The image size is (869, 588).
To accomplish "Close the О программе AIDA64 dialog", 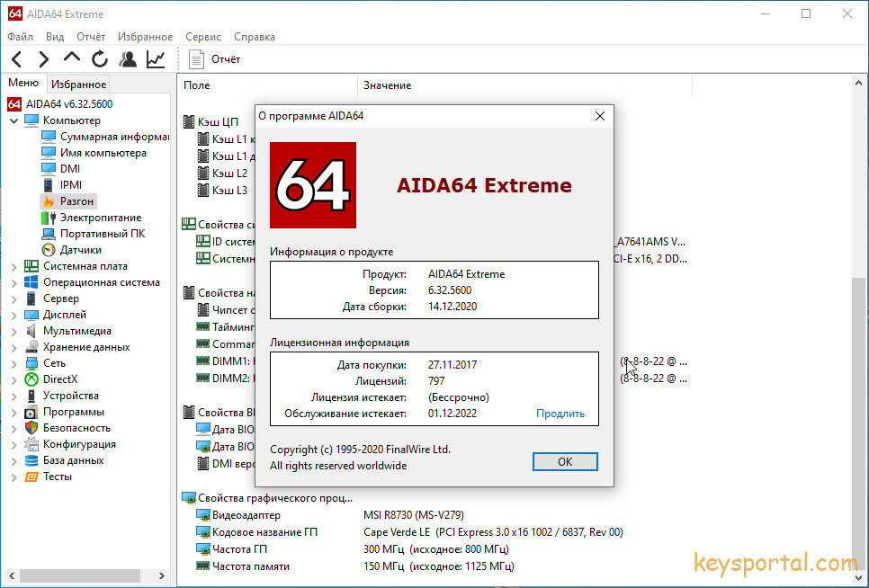I will tap(600, 116).
